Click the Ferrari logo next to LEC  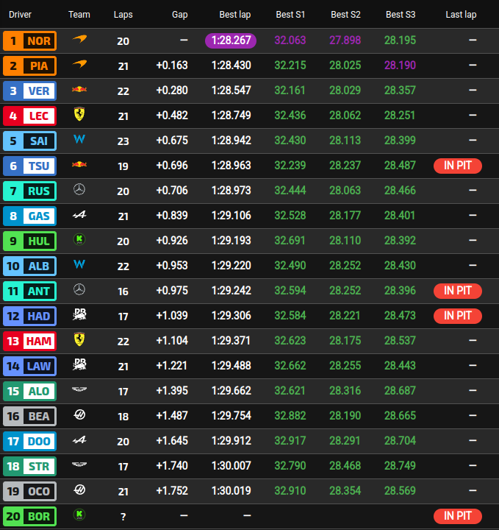[x=79, y=115]
